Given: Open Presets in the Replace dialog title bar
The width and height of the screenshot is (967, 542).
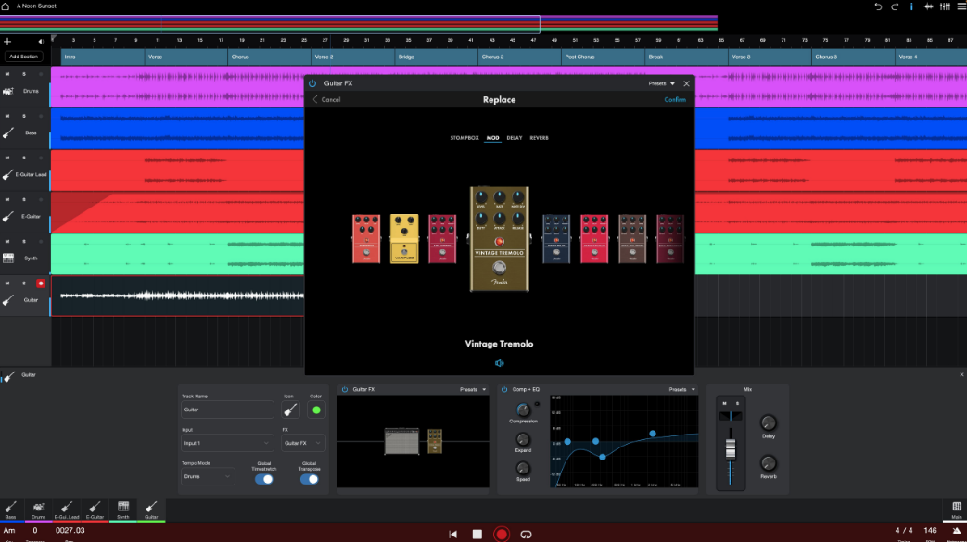Looking at the screenshot, I should [661, 83].
